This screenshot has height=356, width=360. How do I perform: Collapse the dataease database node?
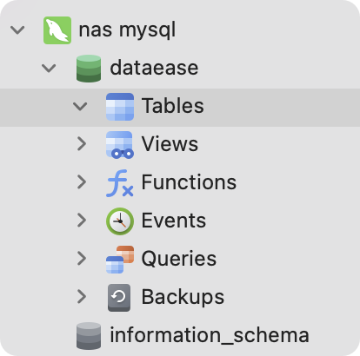click(49, 69)
